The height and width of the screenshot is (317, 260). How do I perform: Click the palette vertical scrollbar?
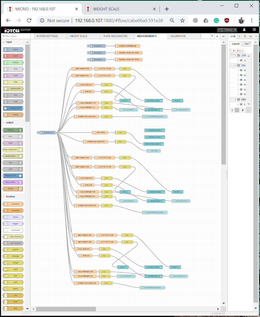(x=27, y=83)
